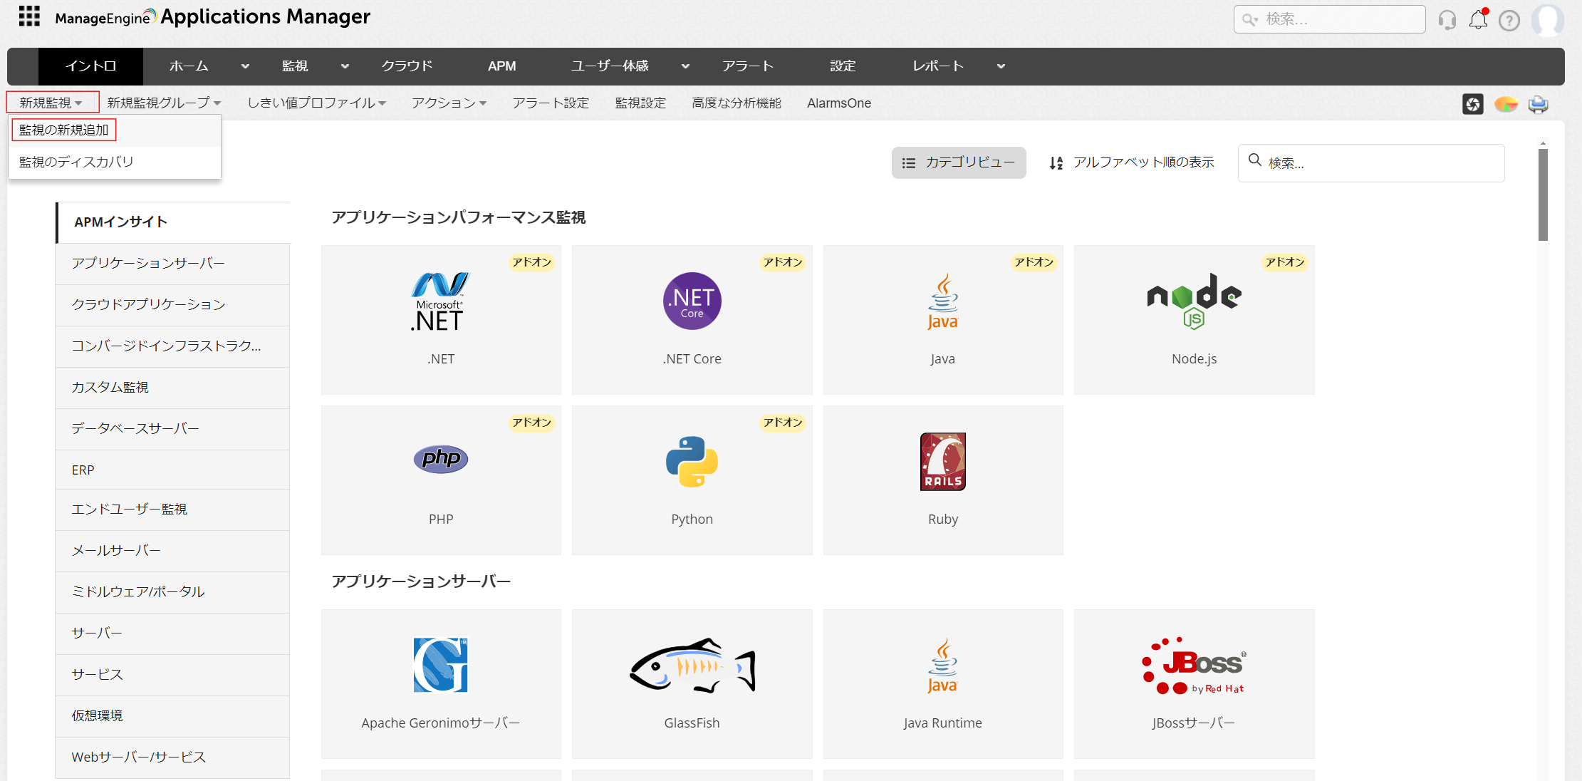Screen dimensions: 1582x781
Task: Switch to カテゴリビュー display
Action: coord(959,162)
